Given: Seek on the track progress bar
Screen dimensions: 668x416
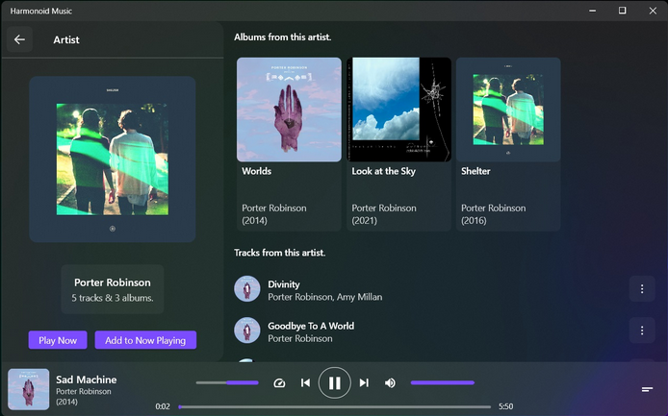Looking at the screenshot, I should point(335,407).
